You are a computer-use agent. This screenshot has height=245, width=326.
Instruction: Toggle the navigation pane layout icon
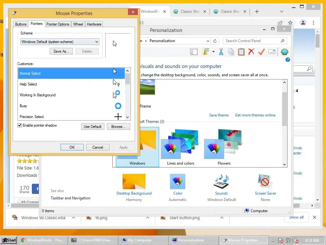coord(194,51)
